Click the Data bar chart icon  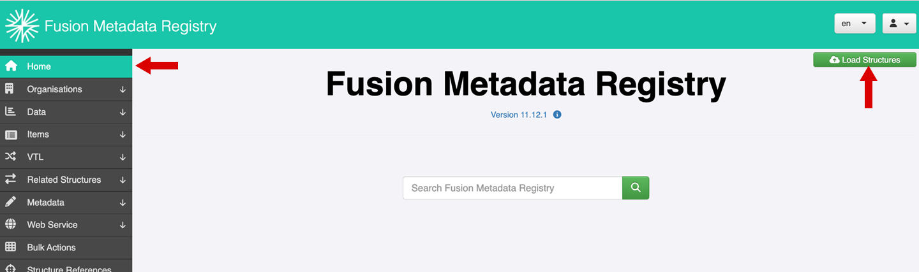click(10, 111)
